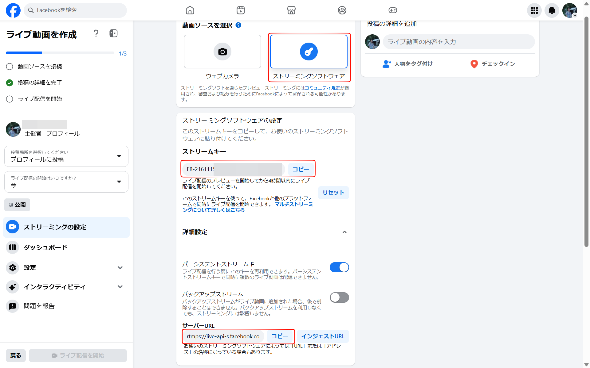Open the 公開 audience selector

[x=17, y=205]
